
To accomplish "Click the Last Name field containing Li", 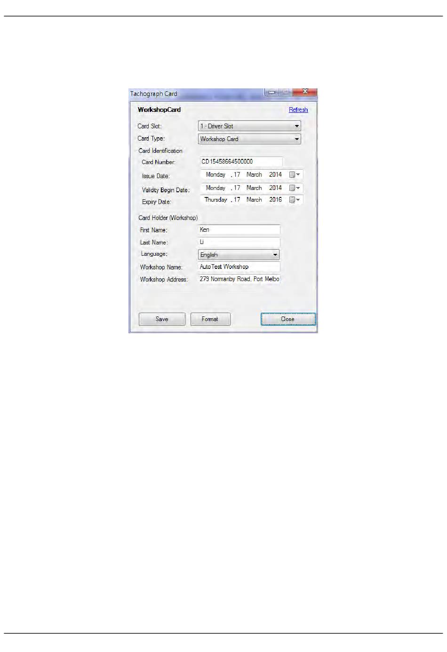I will point(239,242).
